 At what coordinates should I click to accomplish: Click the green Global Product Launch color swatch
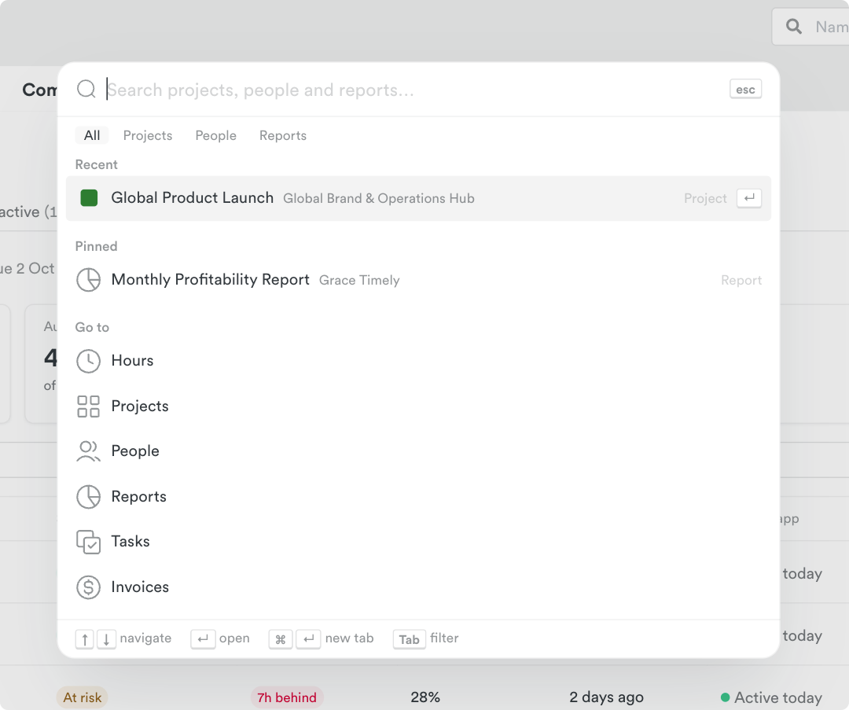point(89,198)
